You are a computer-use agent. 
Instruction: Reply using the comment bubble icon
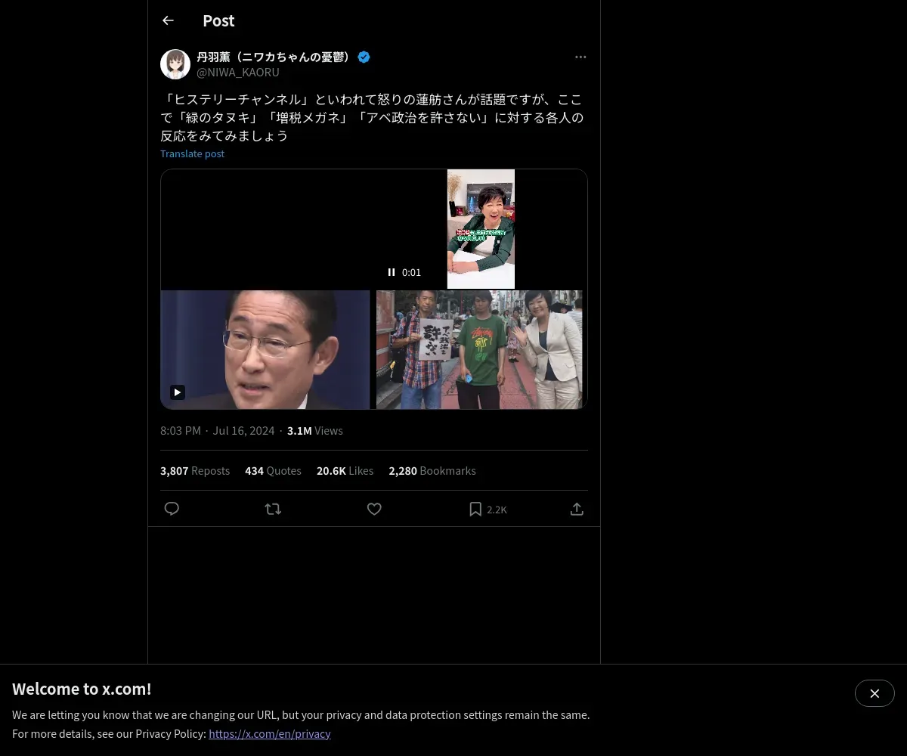tap(172, 509)
